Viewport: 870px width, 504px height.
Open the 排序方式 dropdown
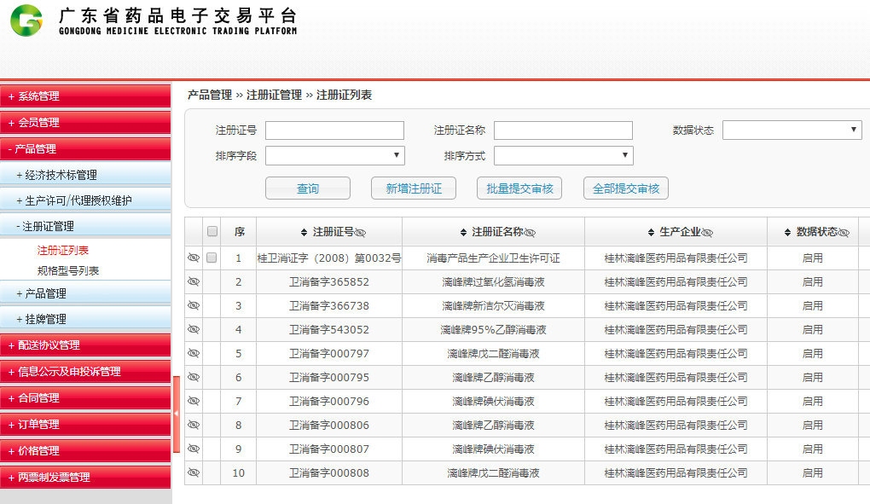tap(563, 155)
